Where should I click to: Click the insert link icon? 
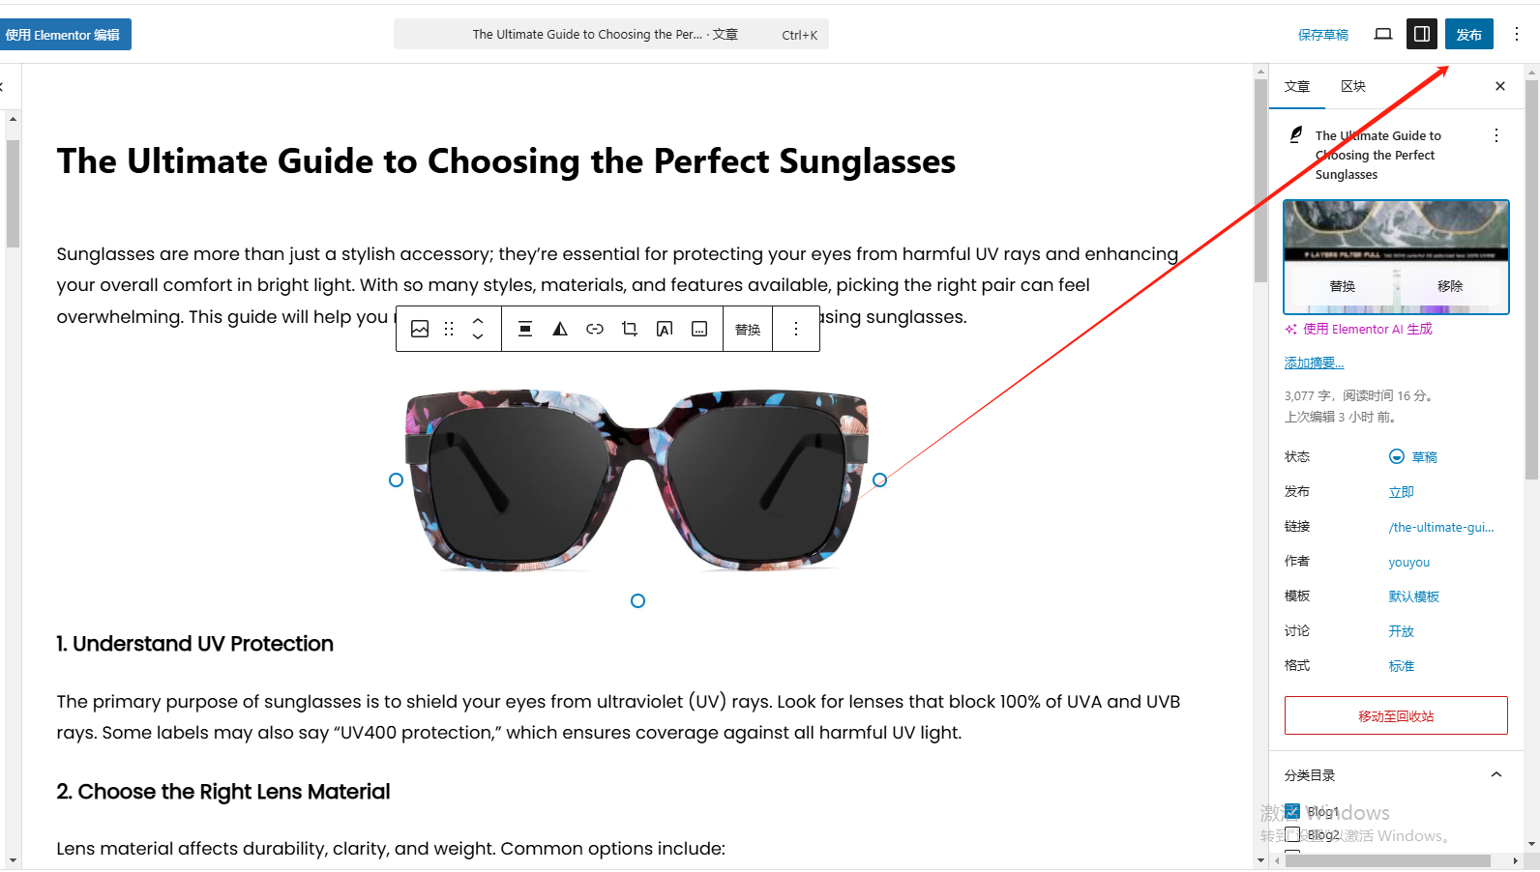tap(595, 329)
